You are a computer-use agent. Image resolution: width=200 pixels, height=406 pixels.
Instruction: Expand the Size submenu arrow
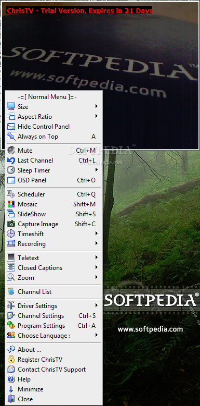(x=97, y=106)
